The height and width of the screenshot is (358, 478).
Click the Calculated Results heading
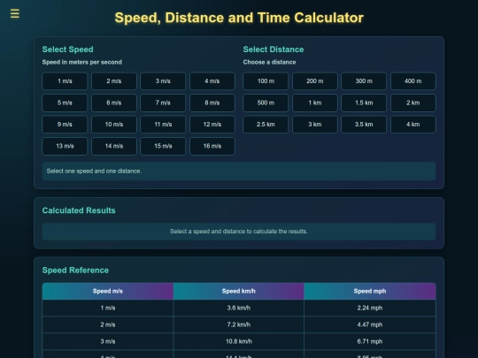79,210
